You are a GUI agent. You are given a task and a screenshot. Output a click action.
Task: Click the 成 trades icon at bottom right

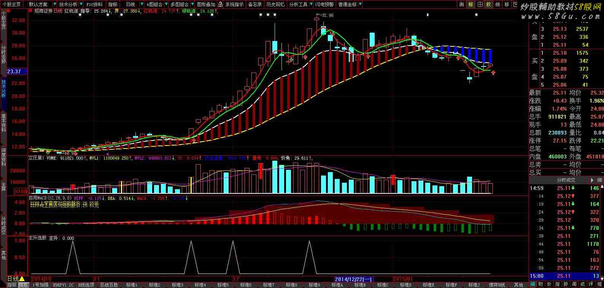(582, 284)
